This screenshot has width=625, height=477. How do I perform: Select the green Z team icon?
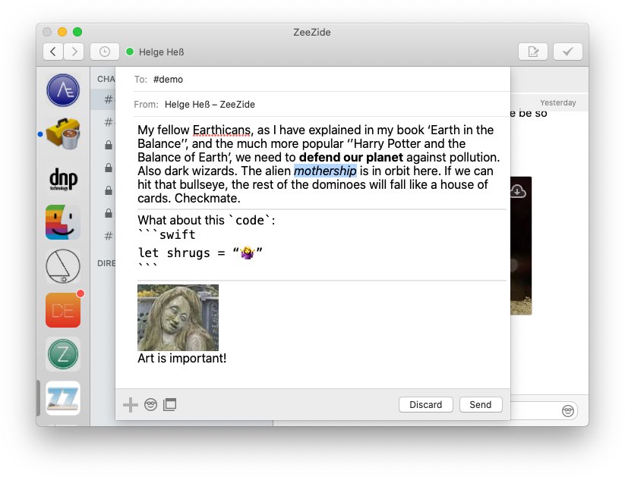(x=62, y=354)
